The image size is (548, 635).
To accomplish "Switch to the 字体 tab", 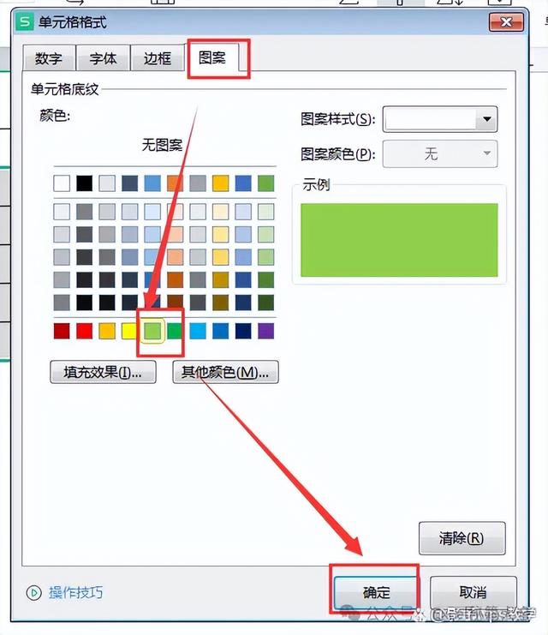I will (104, 58).
